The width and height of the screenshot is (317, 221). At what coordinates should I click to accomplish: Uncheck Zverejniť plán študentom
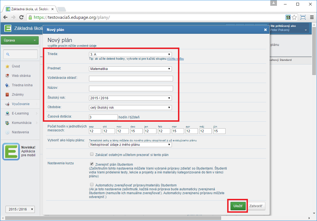point(92,164)
